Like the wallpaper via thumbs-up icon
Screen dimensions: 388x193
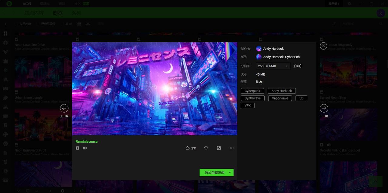point(188,148)
